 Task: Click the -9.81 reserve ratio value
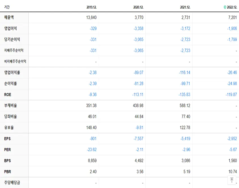139,128
